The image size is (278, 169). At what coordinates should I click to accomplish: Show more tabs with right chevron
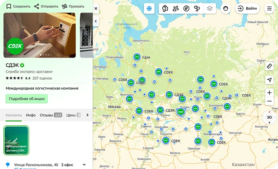[87, 115]
